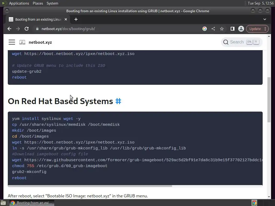Go back to the previous page

click(9, 29)
